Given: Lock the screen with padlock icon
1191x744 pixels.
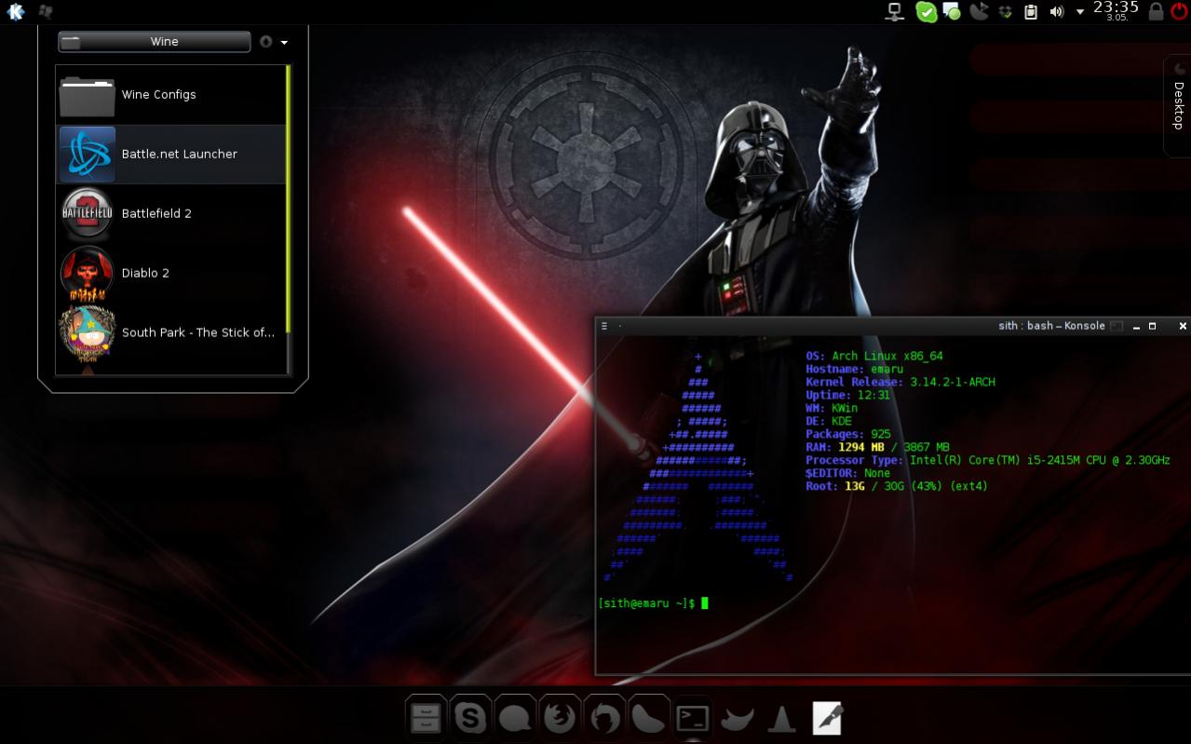Looking at the screenshot, I should pos(1156,11).
